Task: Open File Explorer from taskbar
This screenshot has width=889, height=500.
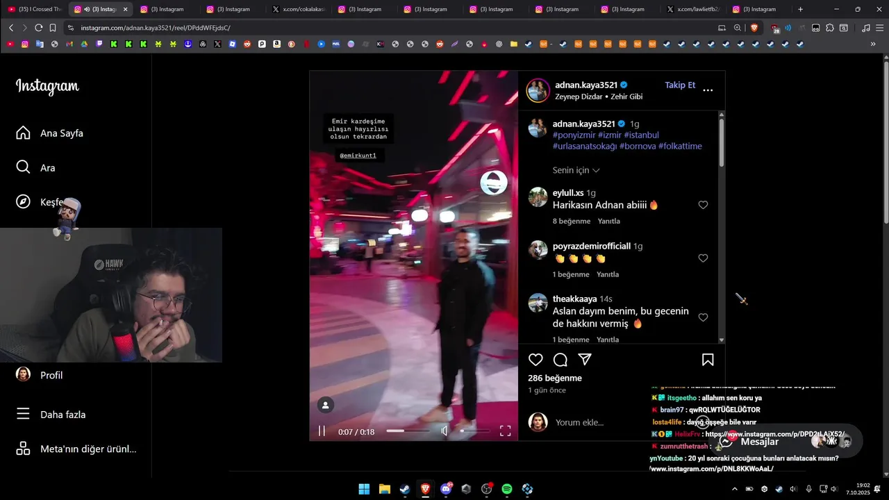Action: click(384, 489)
